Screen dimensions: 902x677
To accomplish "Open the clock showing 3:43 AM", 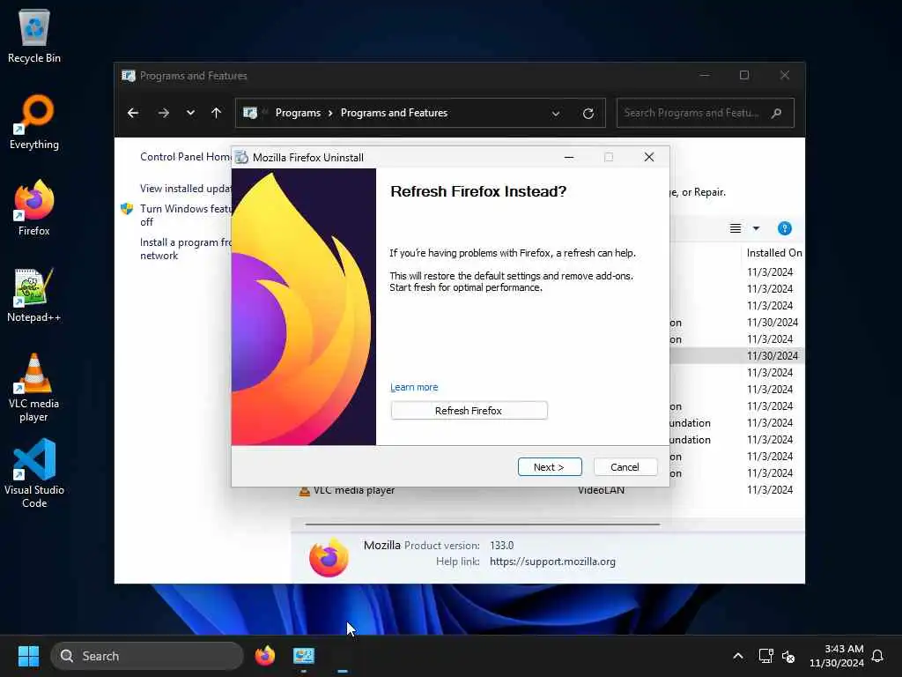I will coord(837,656).
